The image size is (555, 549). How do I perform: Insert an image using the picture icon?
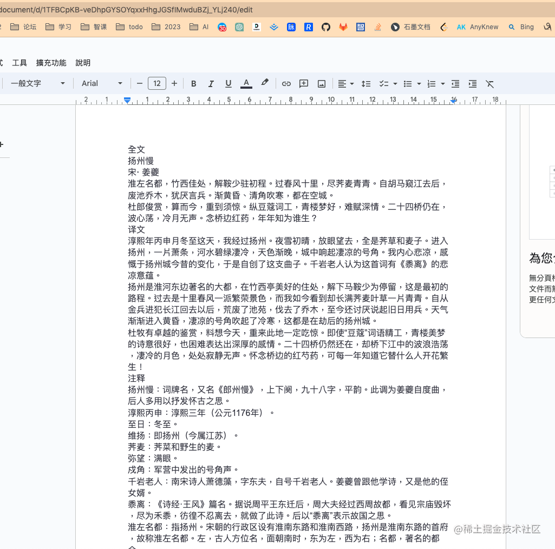coord(322,84)
